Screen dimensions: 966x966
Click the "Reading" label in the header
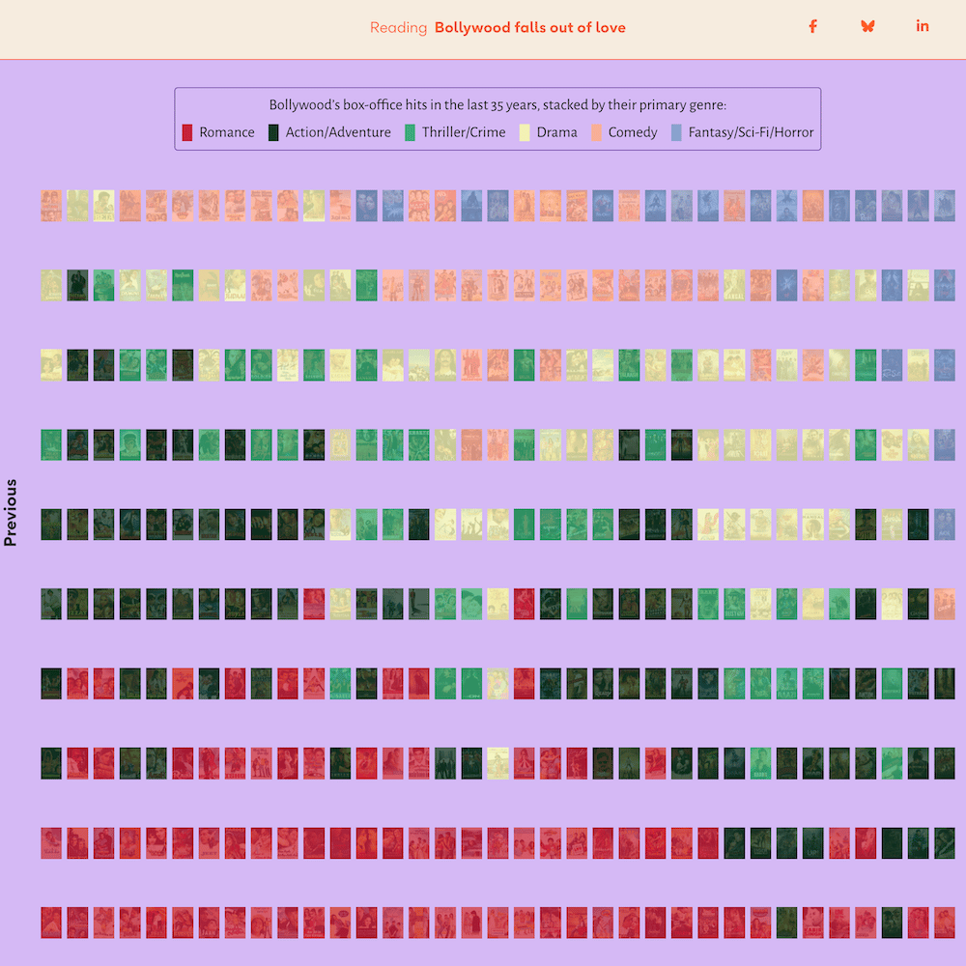pyautogui.click(x=398, y=28)
